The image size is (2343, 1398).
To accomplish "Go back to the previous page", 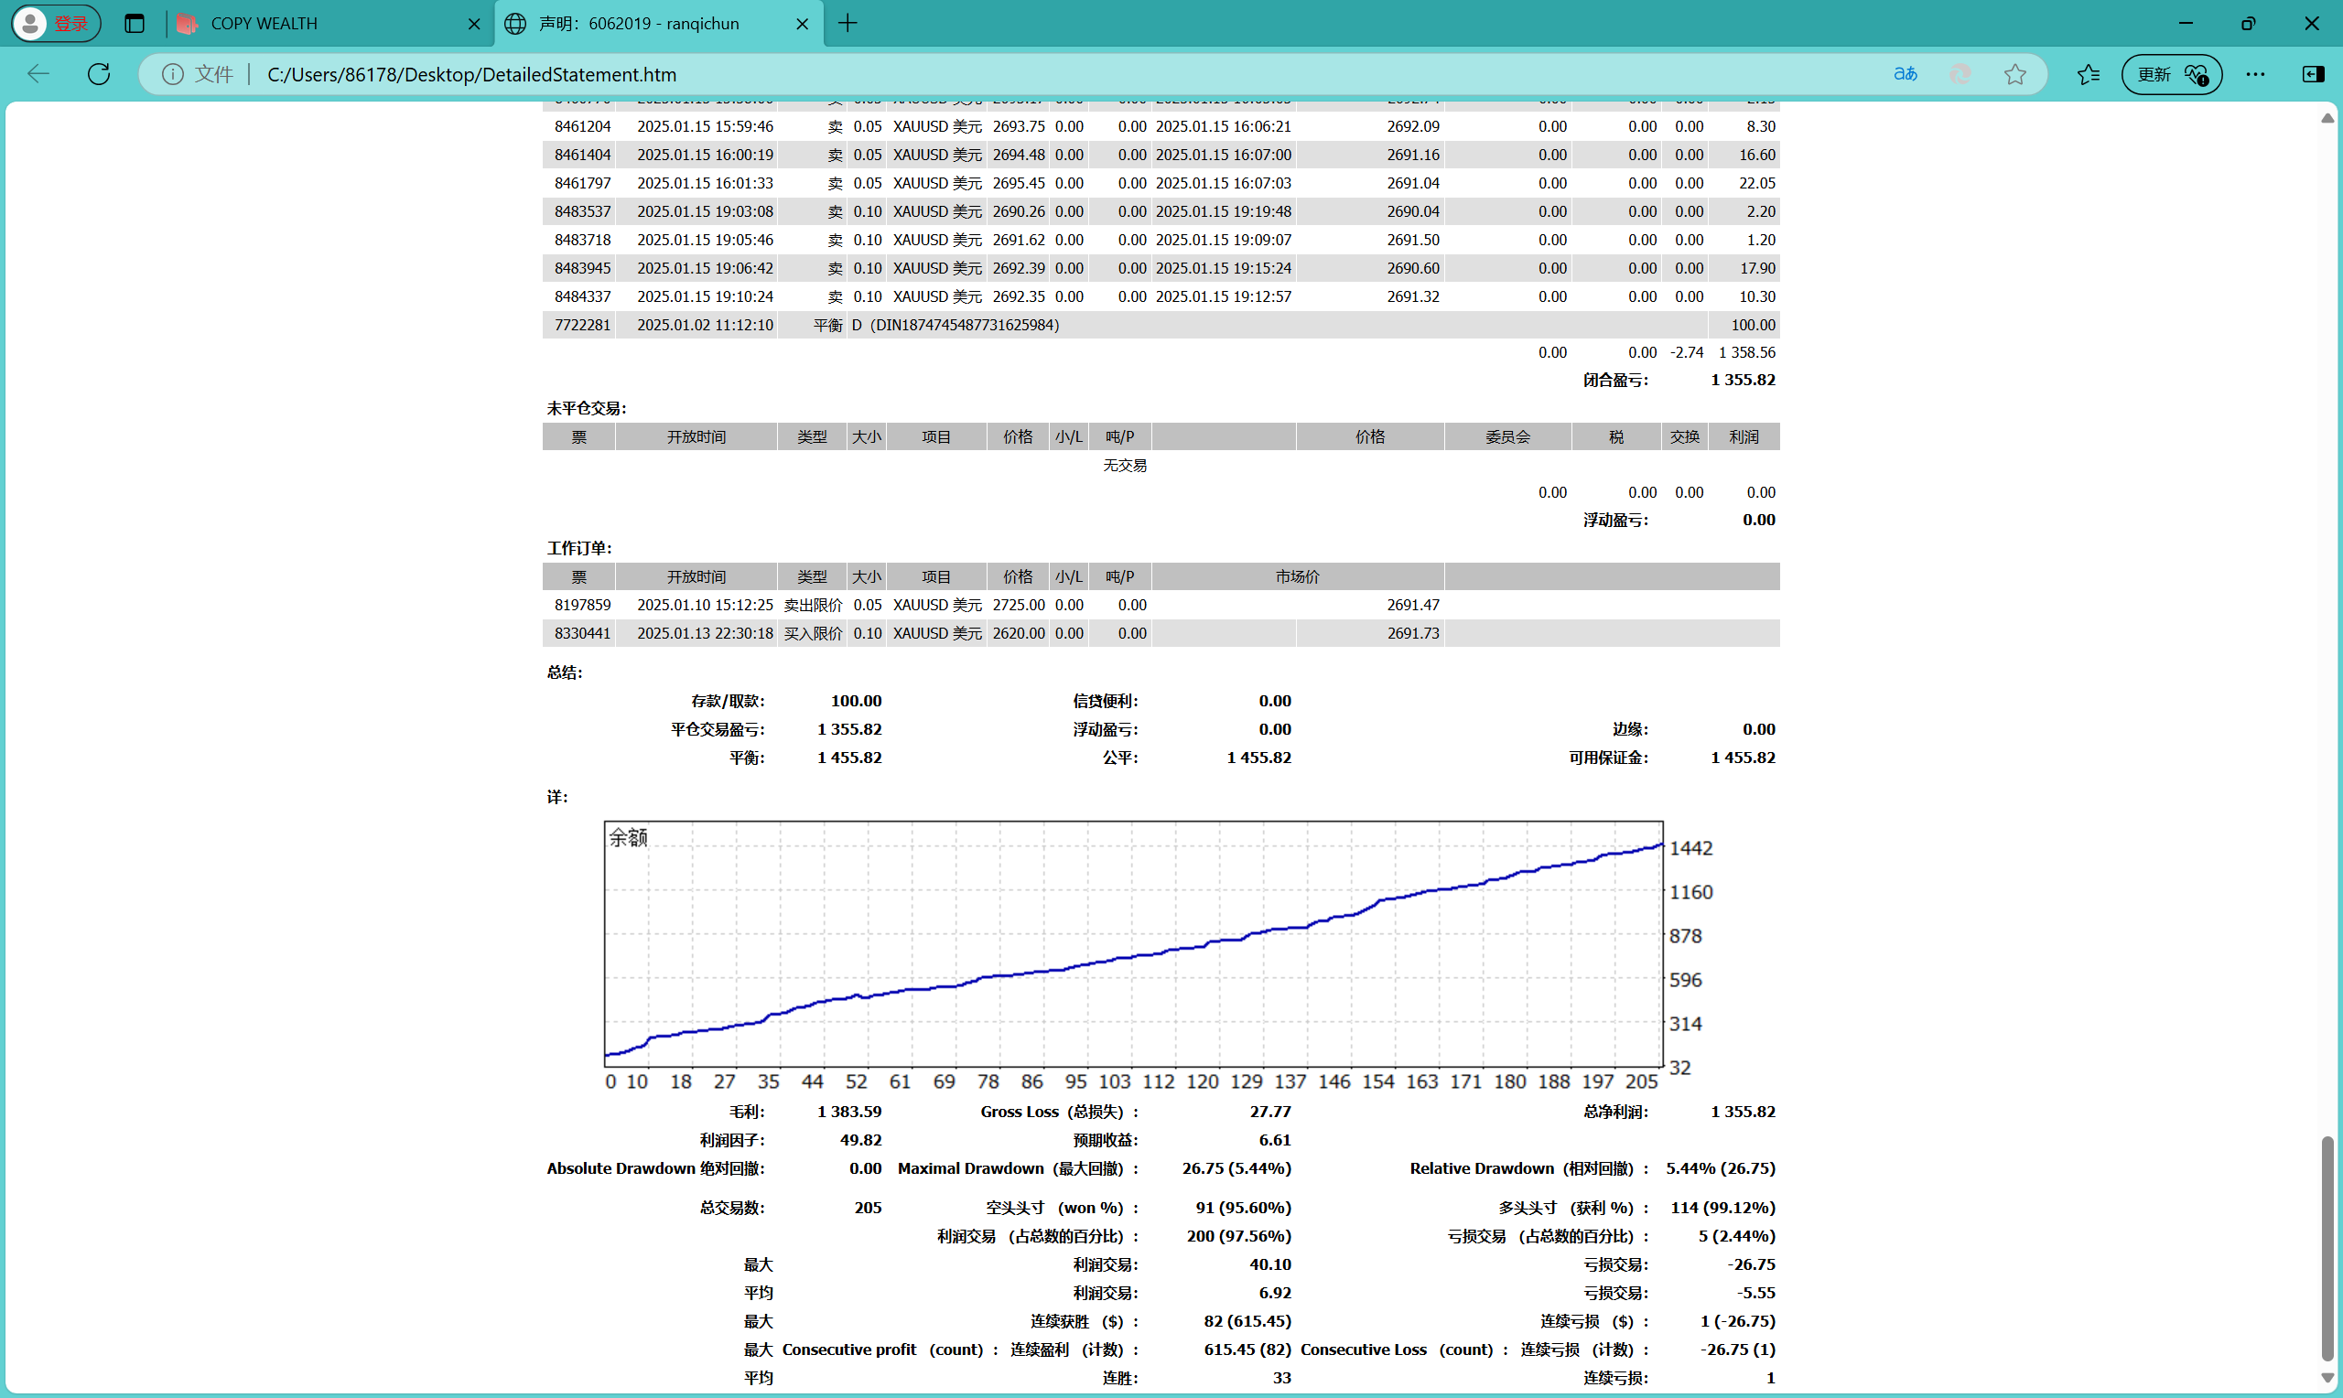I will pos(38,73).
